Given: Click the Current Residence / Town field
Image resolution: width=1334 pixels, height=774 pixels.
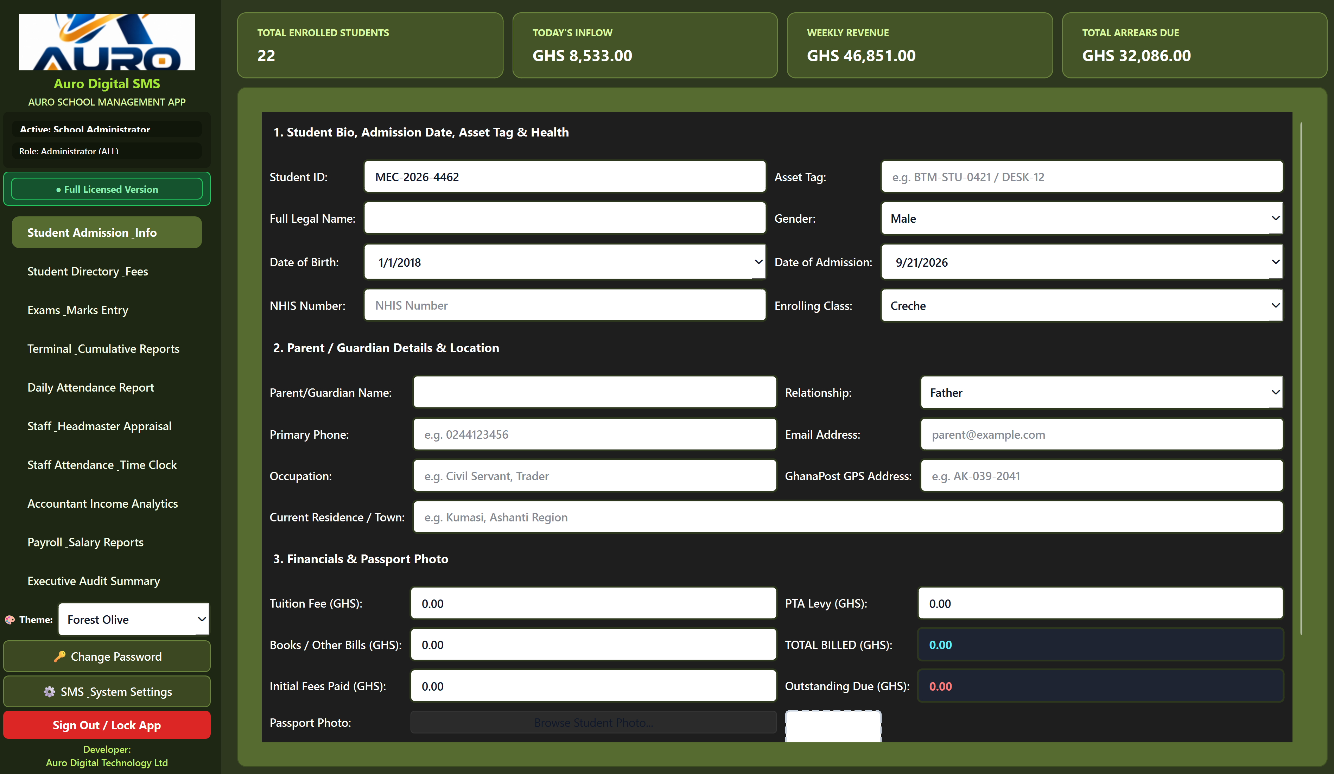Looking at the screenshot, I should [848, 517].
